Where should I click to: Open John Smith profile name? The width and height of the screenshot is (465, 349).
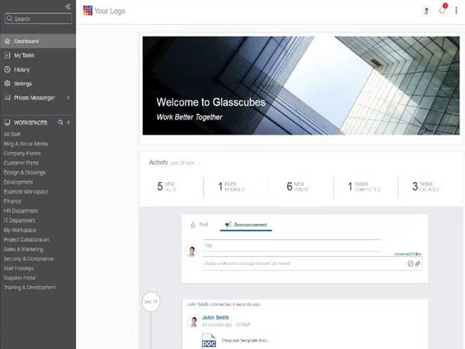tap(215, 318)
